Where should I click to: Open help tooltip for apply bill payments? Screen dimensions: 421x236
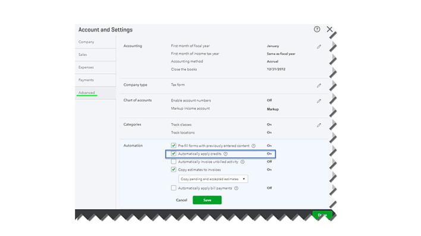pyautogui.click(x=236, y=188)
